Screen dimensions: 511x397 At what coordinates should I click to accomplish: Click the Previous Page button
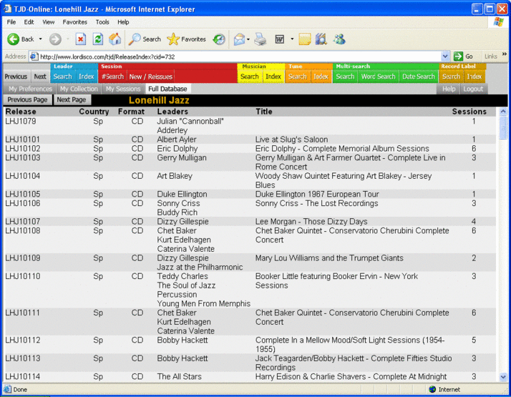[27, 99]
